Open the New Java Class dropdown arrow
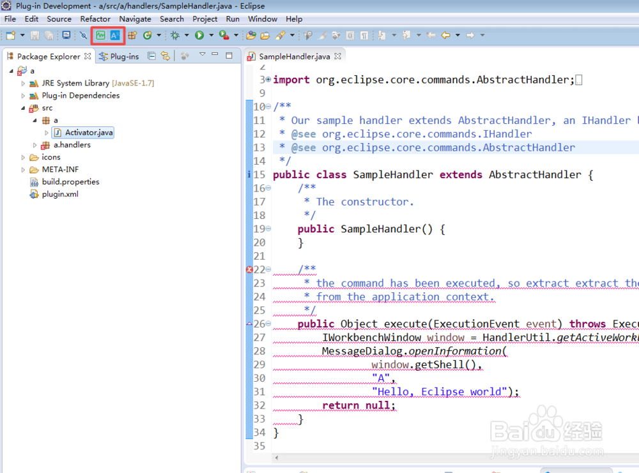The width and height of the screenshot is (639, 473). coord(158,35)
